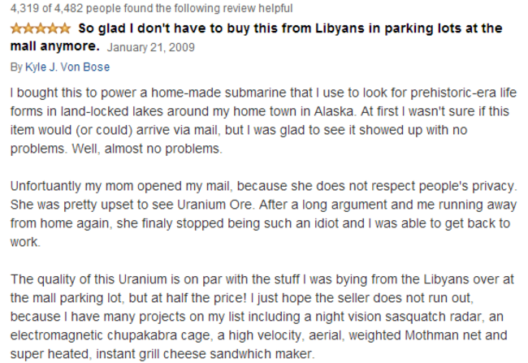
Task: Click the paragraph starting "The quality of this Uranium"
Action: click(x=262, y=317)
